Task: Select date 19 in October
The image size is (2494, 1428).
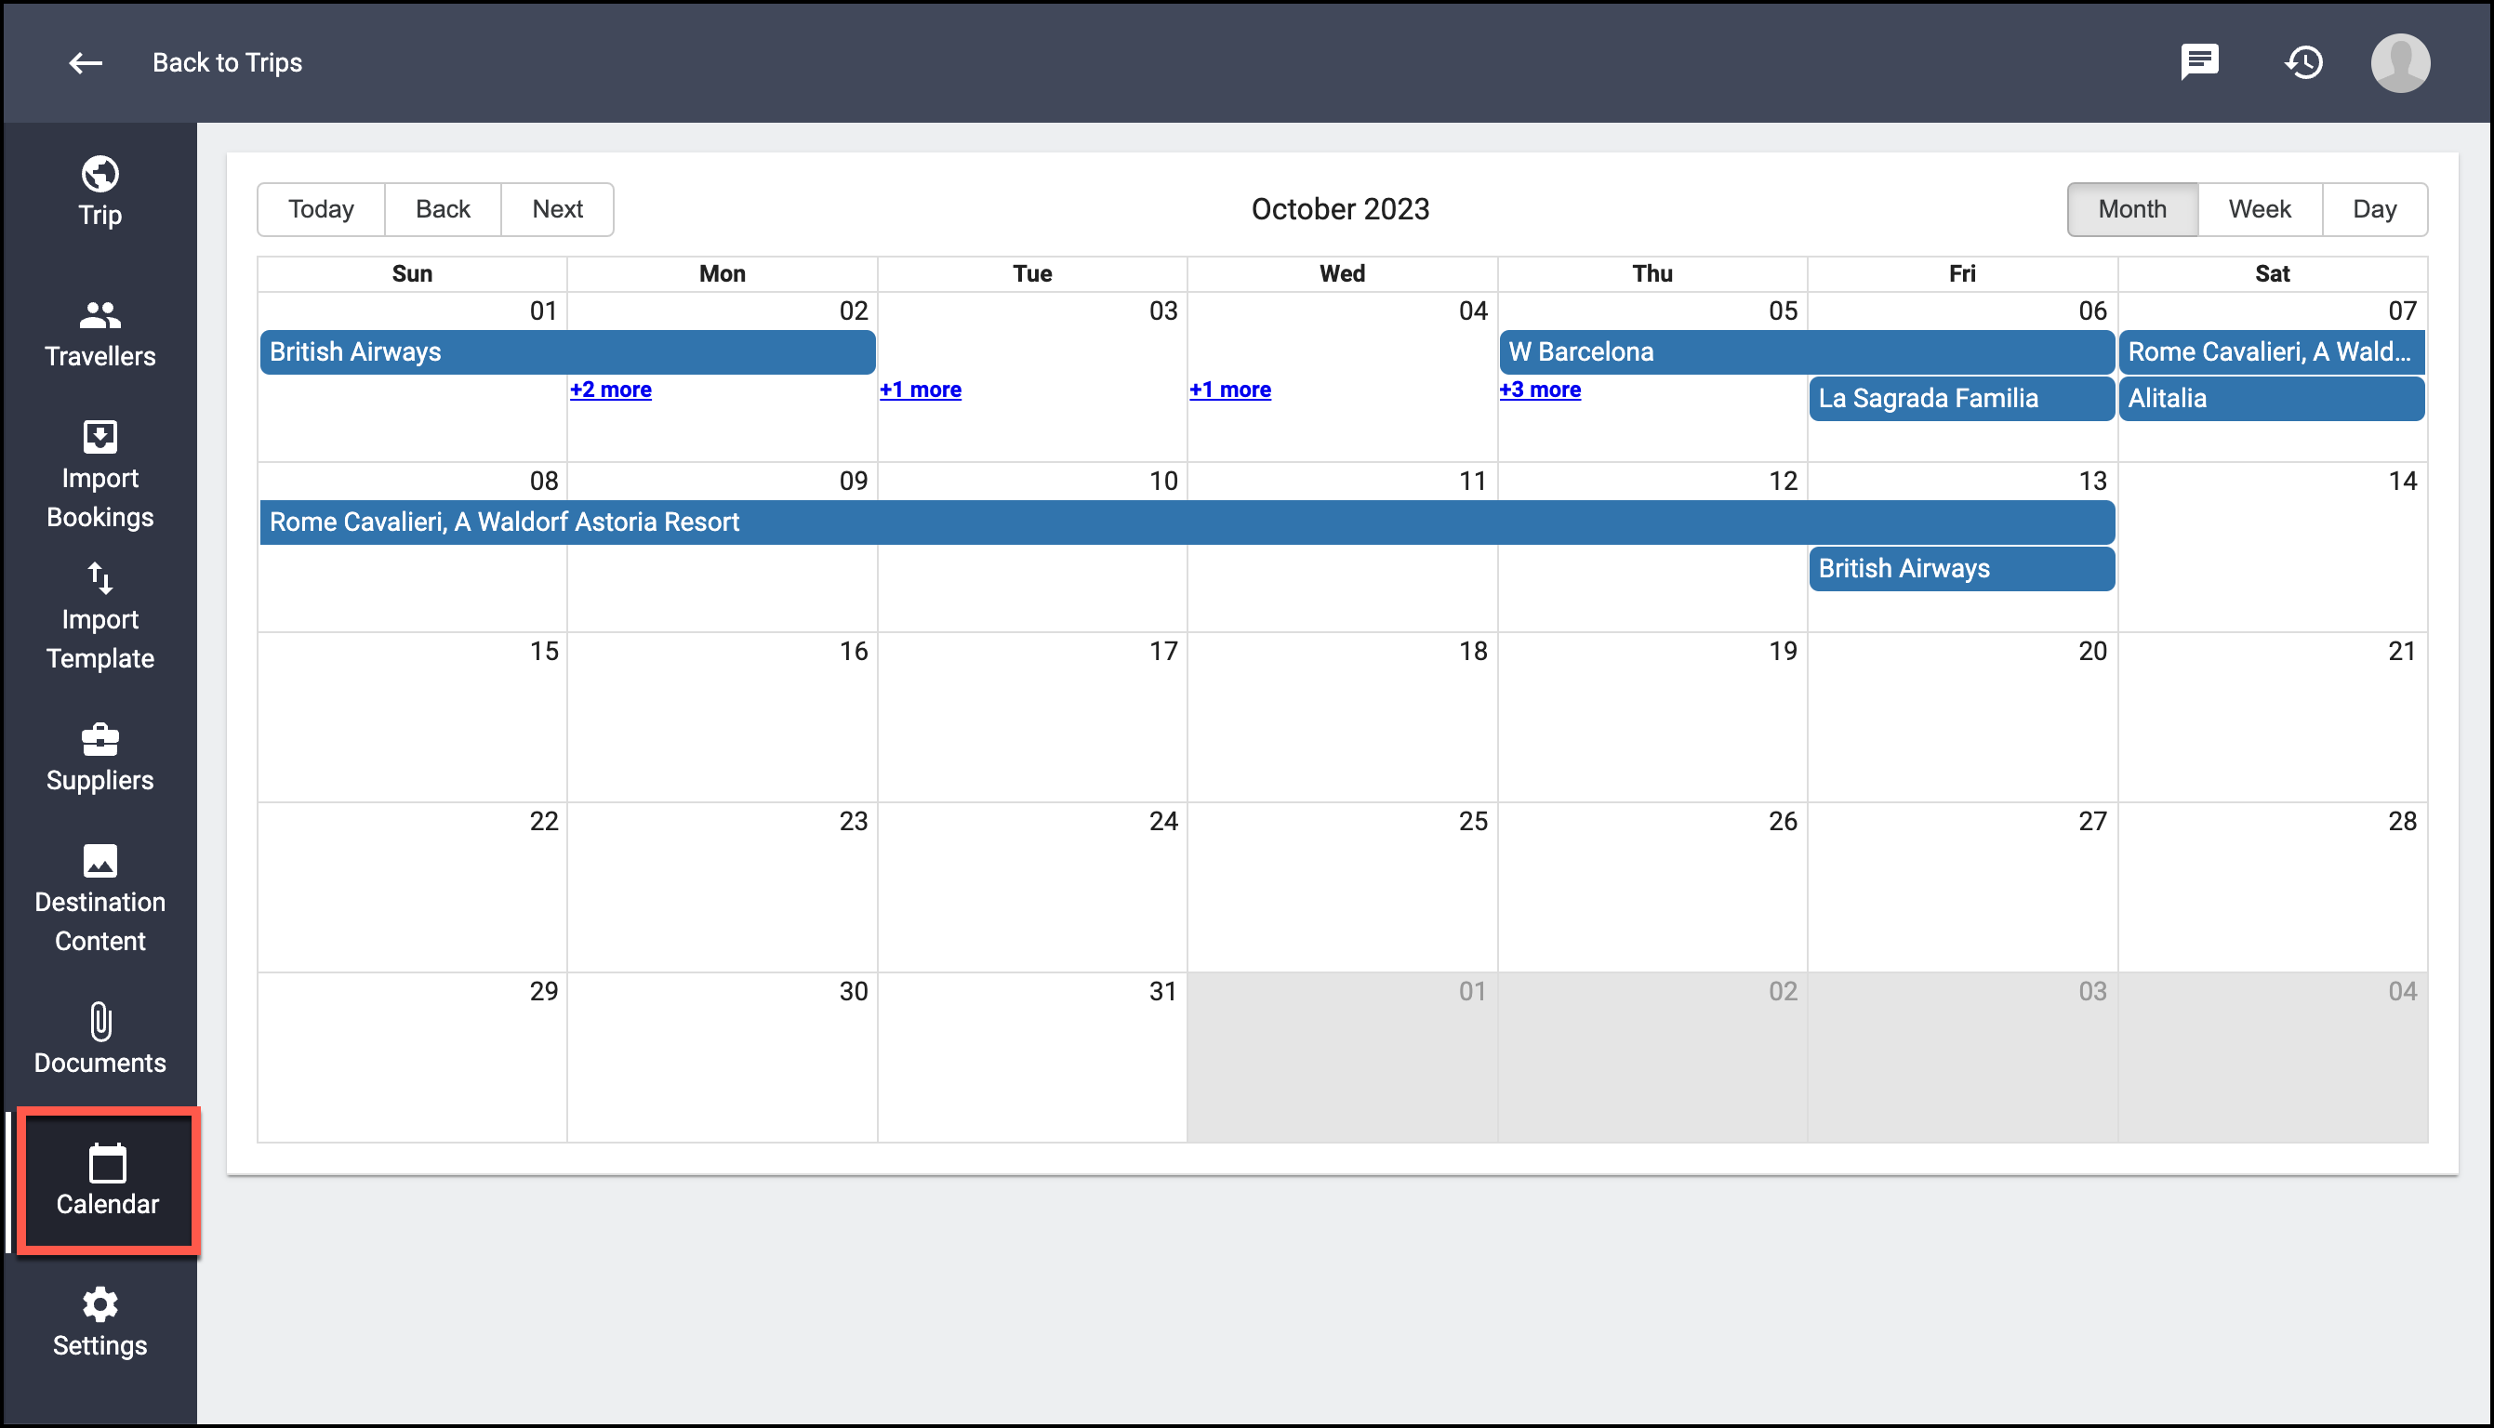Action: click(x=1783, y=651)
